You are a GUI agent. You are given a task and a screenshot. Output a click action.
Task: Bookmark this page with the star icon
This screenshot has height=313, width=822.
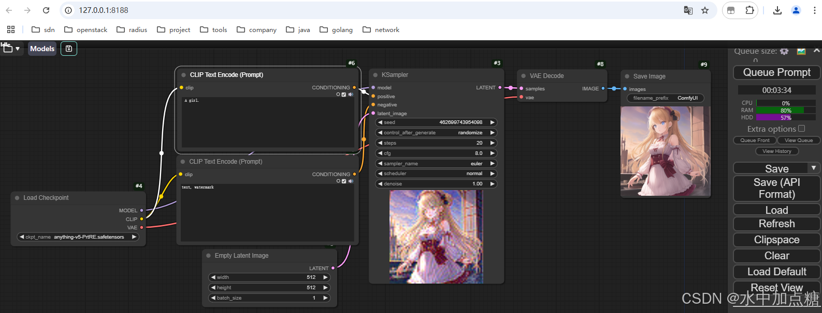705,10
